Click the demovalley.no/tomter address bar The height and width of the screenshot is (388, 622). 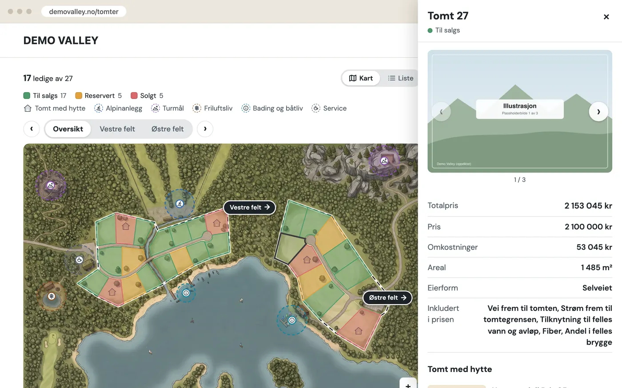84,12
